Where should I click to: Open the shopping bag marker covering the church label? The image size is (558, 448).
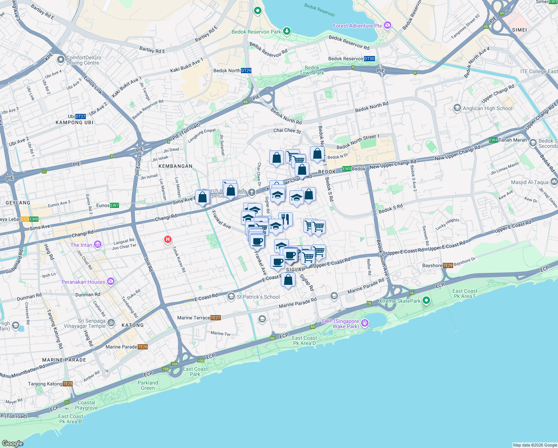pyautogui.click(x=231, y=190)
